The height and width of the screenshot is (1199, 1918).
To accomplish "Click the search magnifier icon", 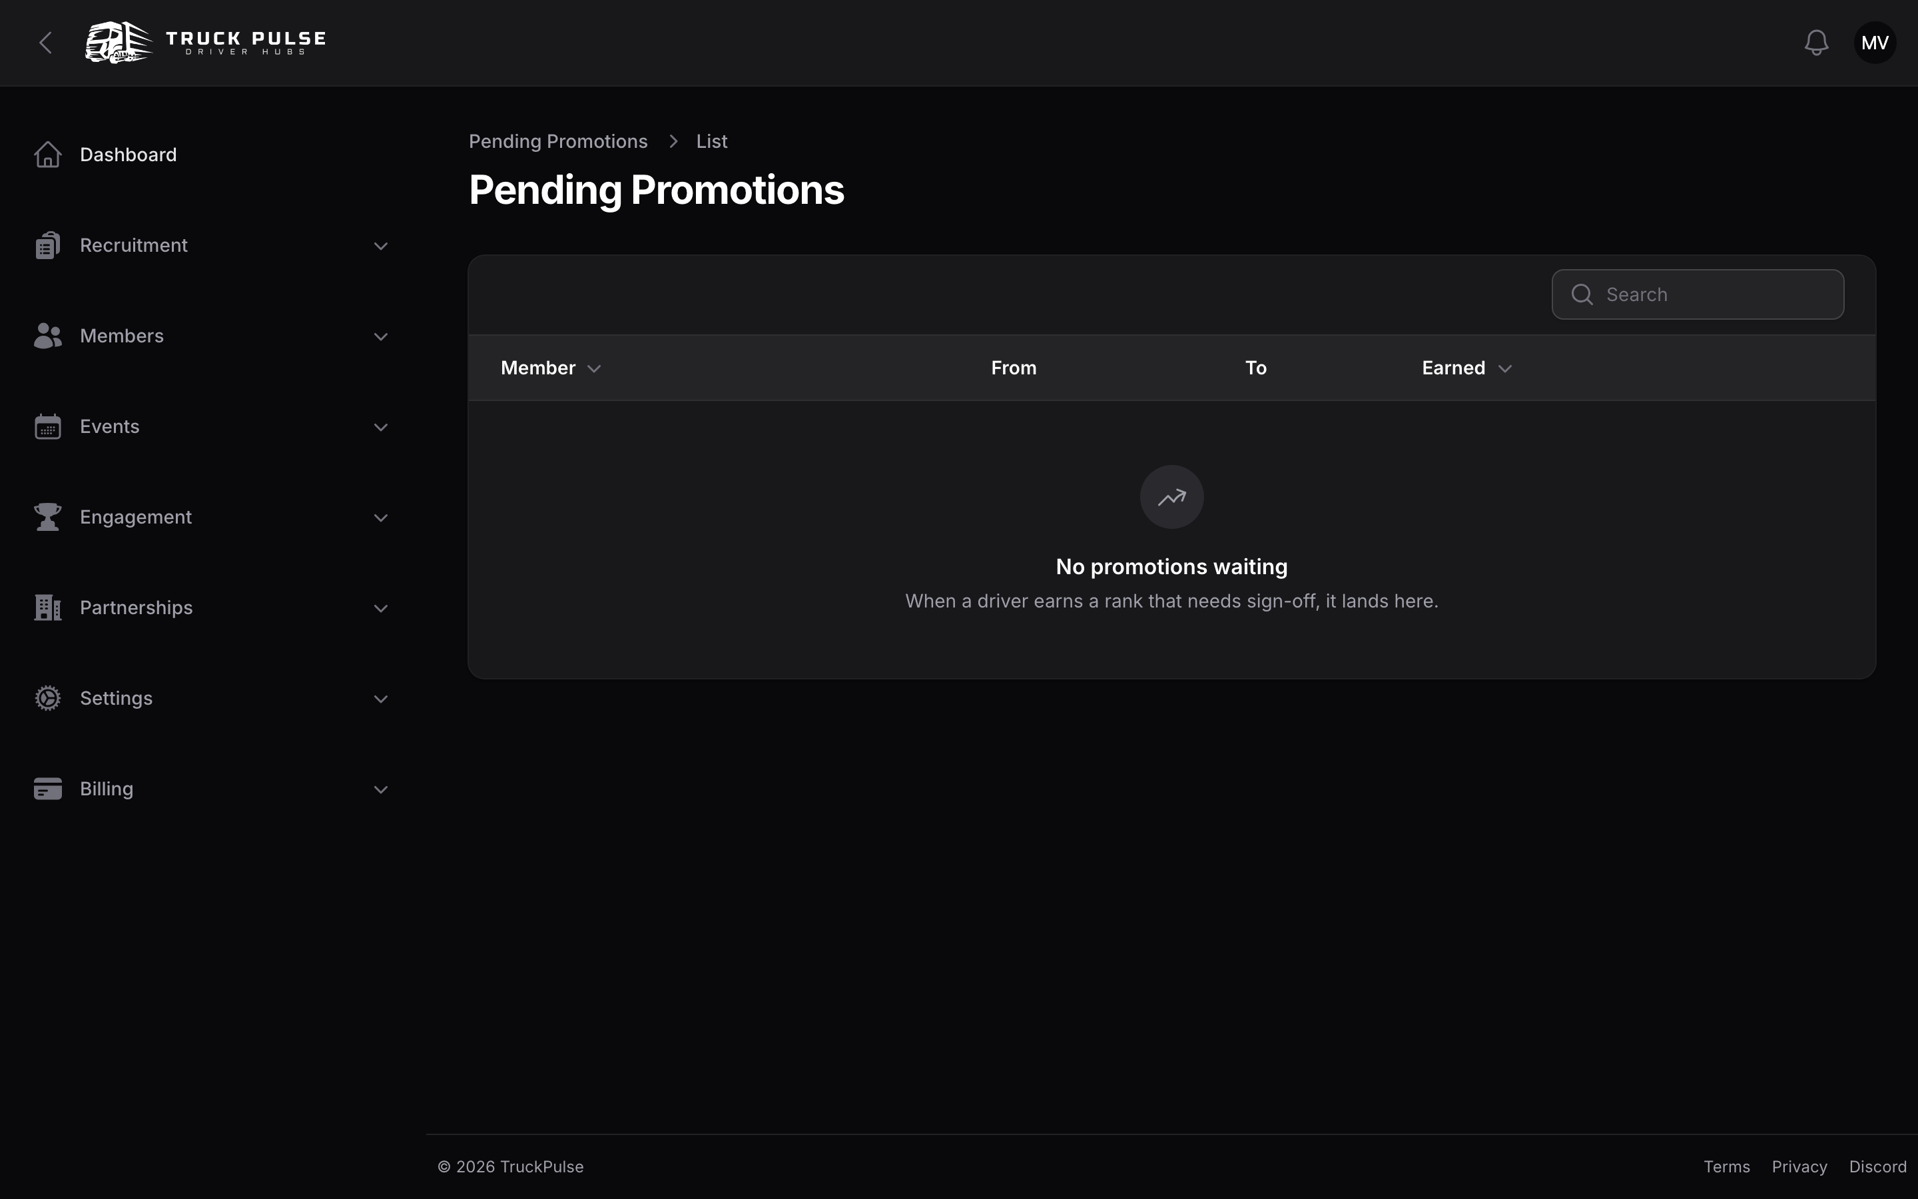I will (x=1582, y=294).
